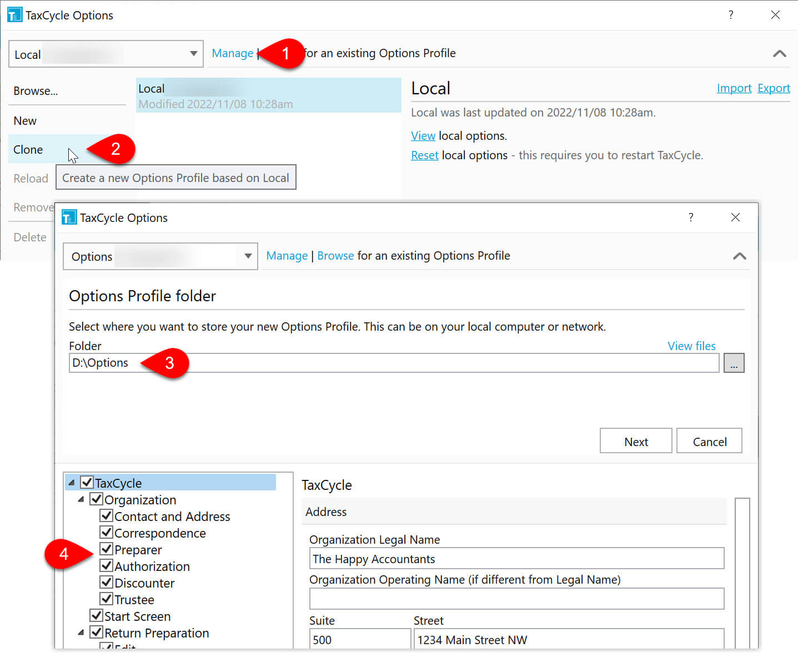
Task: Click the Folder path input field
Action: 394,363
